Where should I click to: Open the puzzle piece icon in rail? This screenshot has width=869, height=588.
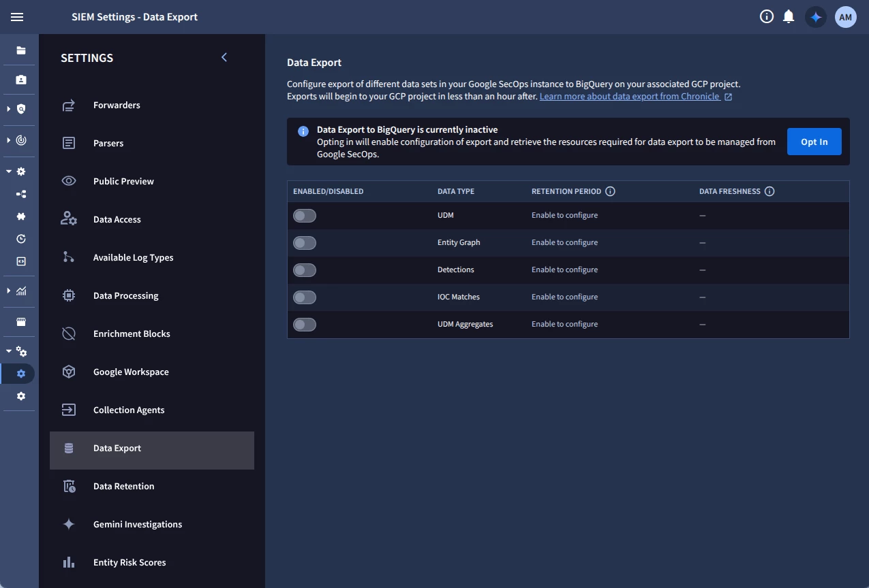(21, 216)
